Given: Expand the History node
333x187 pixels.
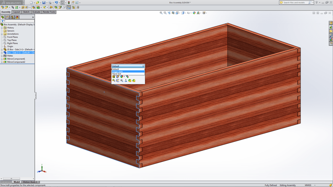Looking at the screenshot, I should pos(2,28).
